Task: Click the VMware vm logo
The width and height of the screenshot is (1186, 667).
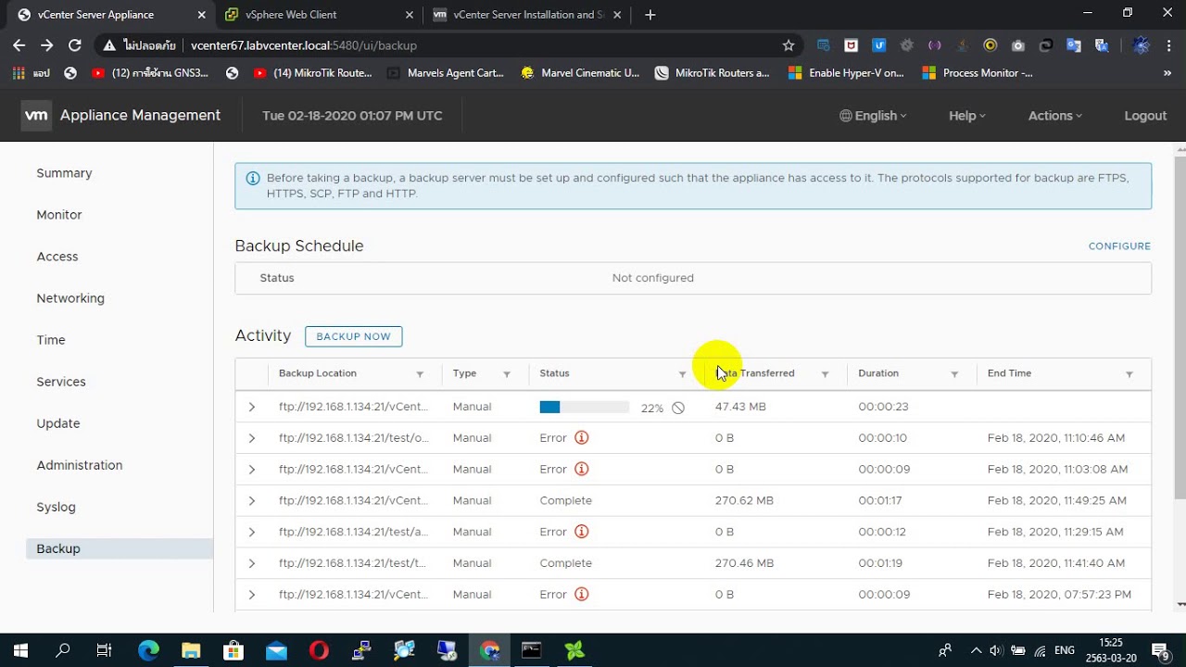Action: click(36, 116)
